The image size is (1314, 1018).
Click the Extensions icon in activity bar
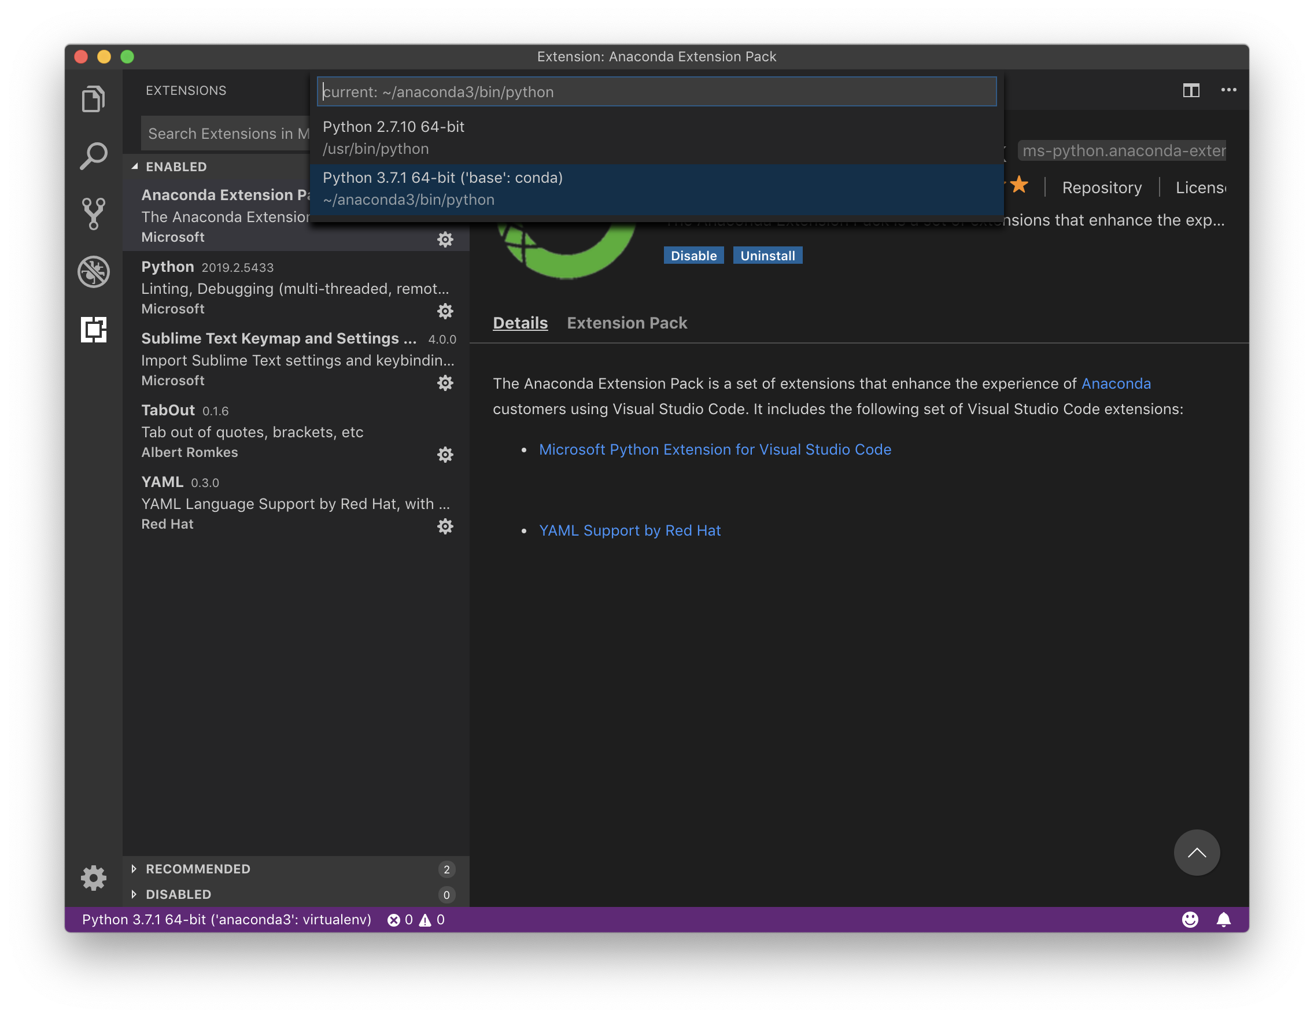click(x=93, y=330)
